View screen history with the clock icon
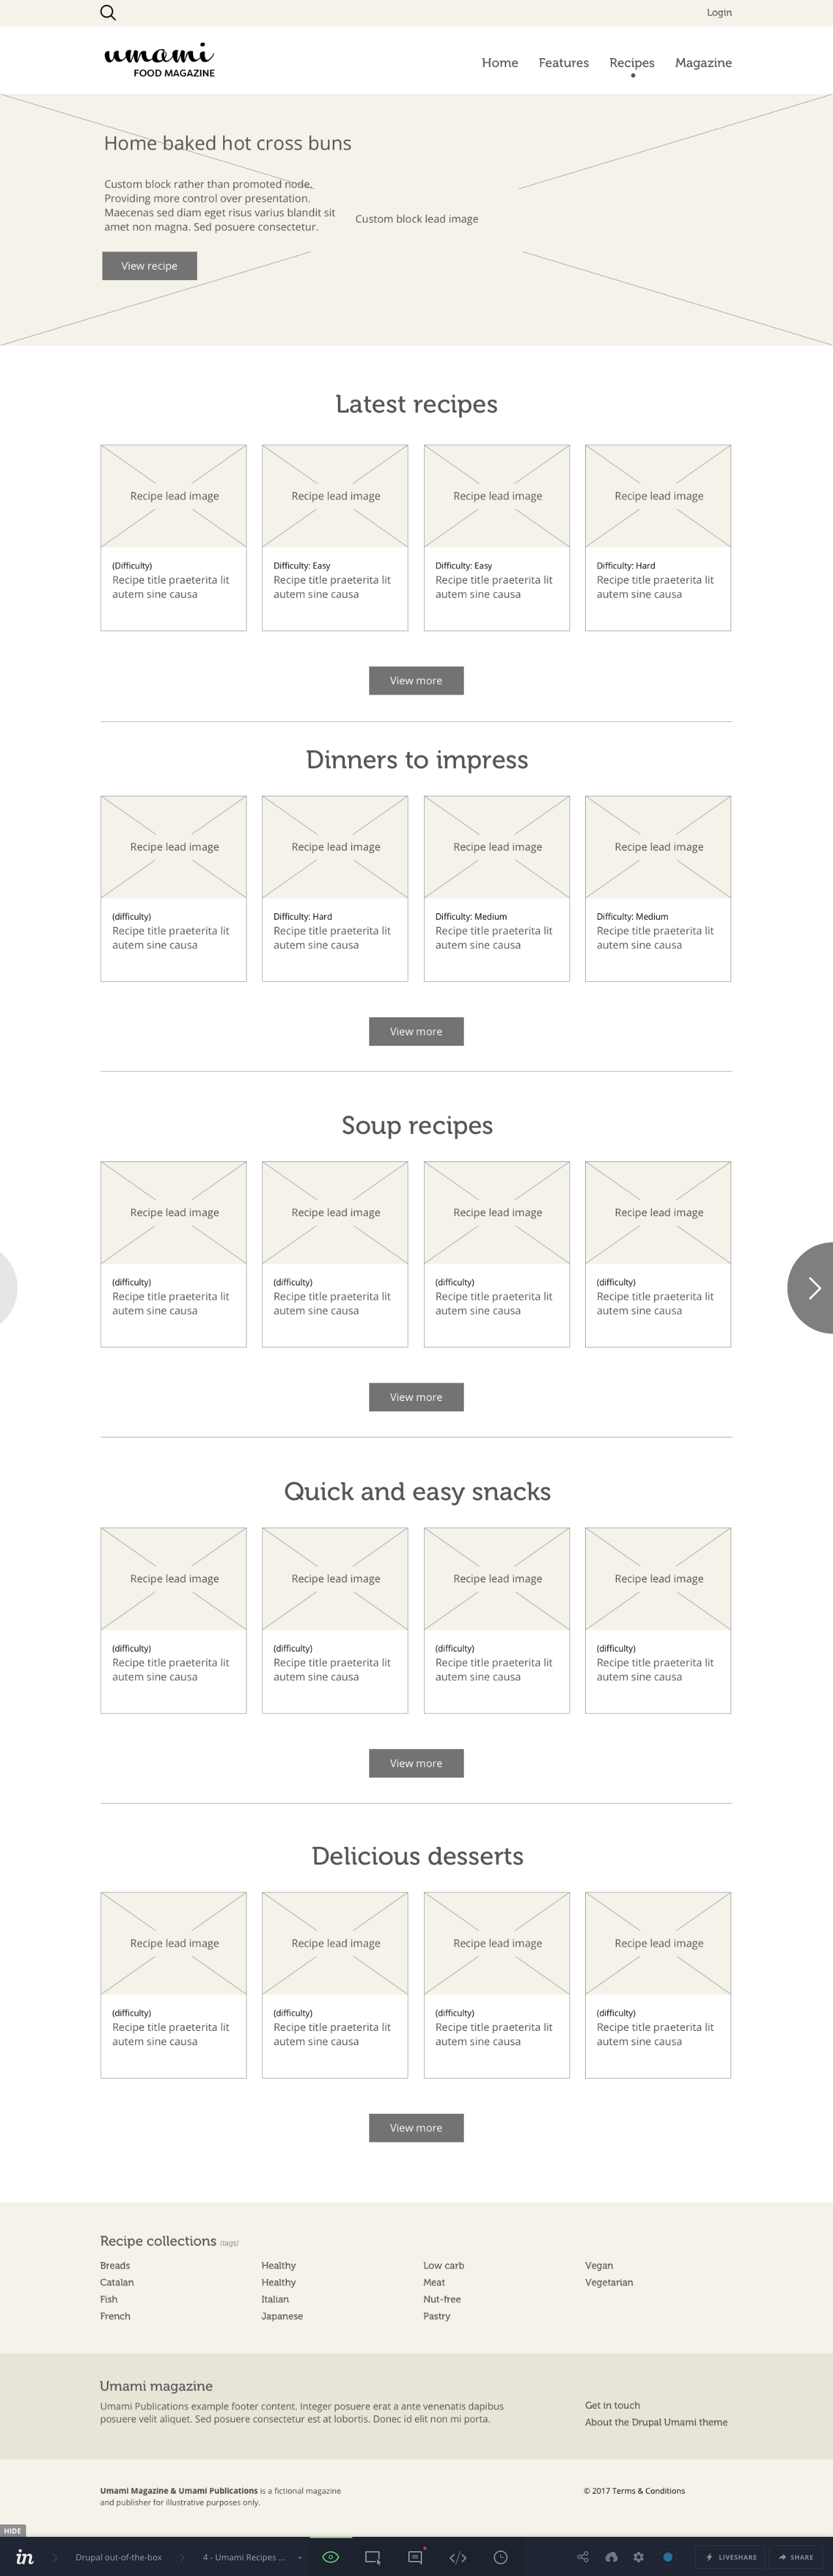The width and height of the screenshot is (833, 2576). 500,2557
